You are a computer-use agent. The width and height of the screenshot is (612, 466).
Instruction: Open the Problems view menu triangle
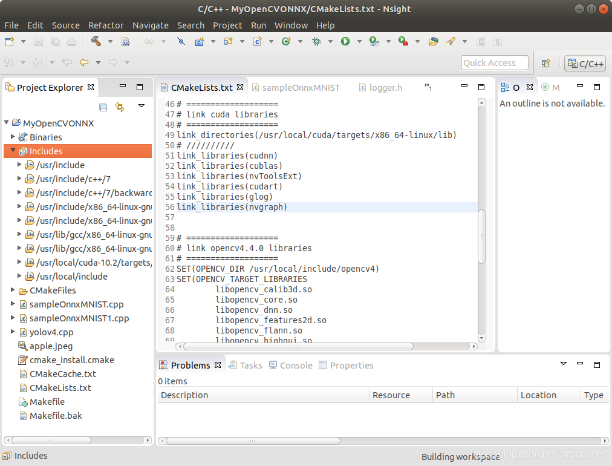(563, 364)
